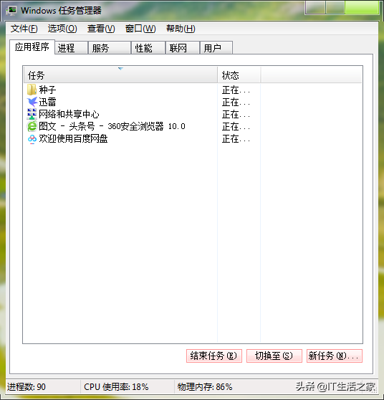Click the Task Manager title bar icon
384x400 pixels.
[x=11, y=11]
